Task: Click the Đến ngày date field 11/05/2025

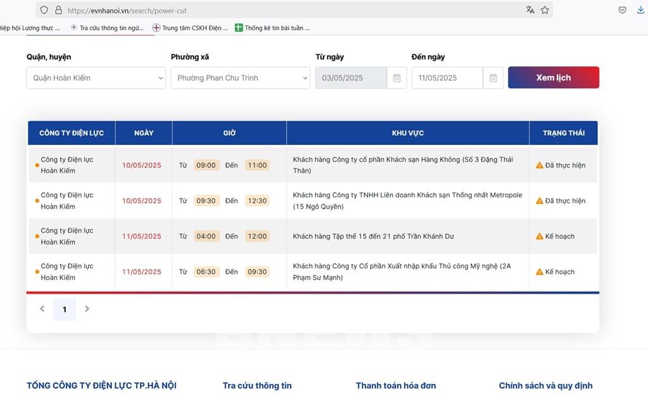Action: point(447,78)
